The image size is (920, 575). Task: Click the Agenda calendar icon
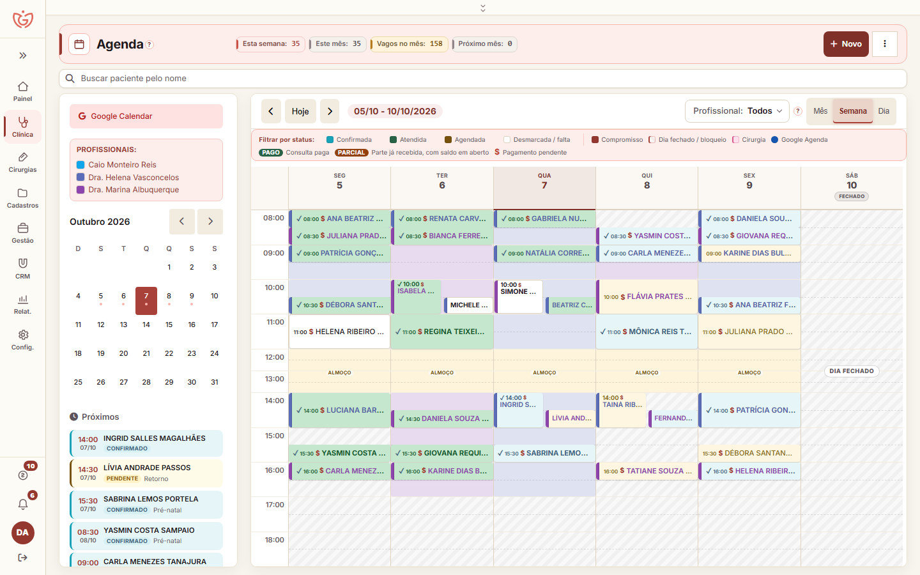point(79,44)
